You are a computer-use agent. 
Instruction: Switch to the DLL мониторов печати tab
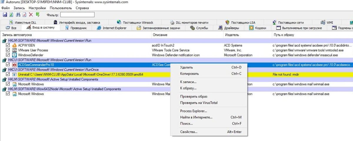pos(189,22)
